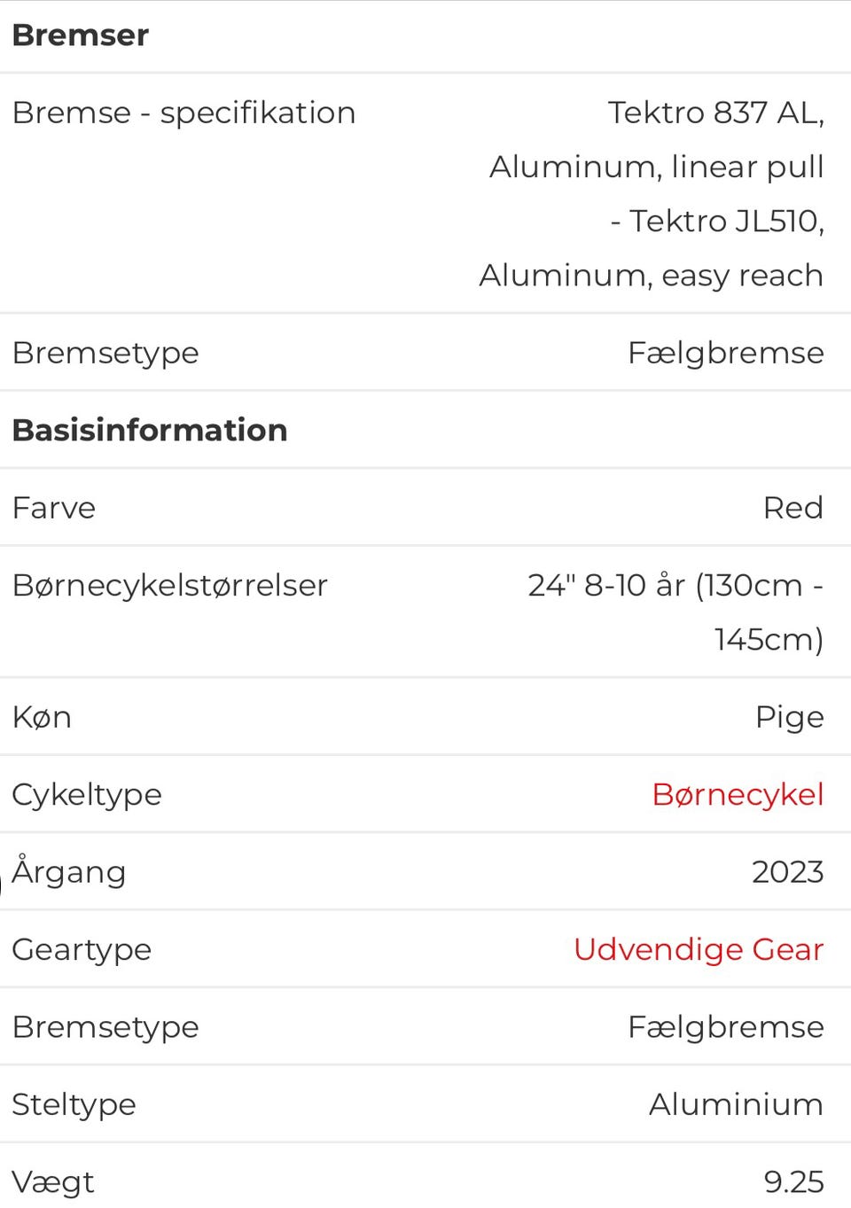Image resolution: width=851 pixels, height=1208 pixels.
Task: Select the Børnecykelstørrelser label
Action: [170, 585]
